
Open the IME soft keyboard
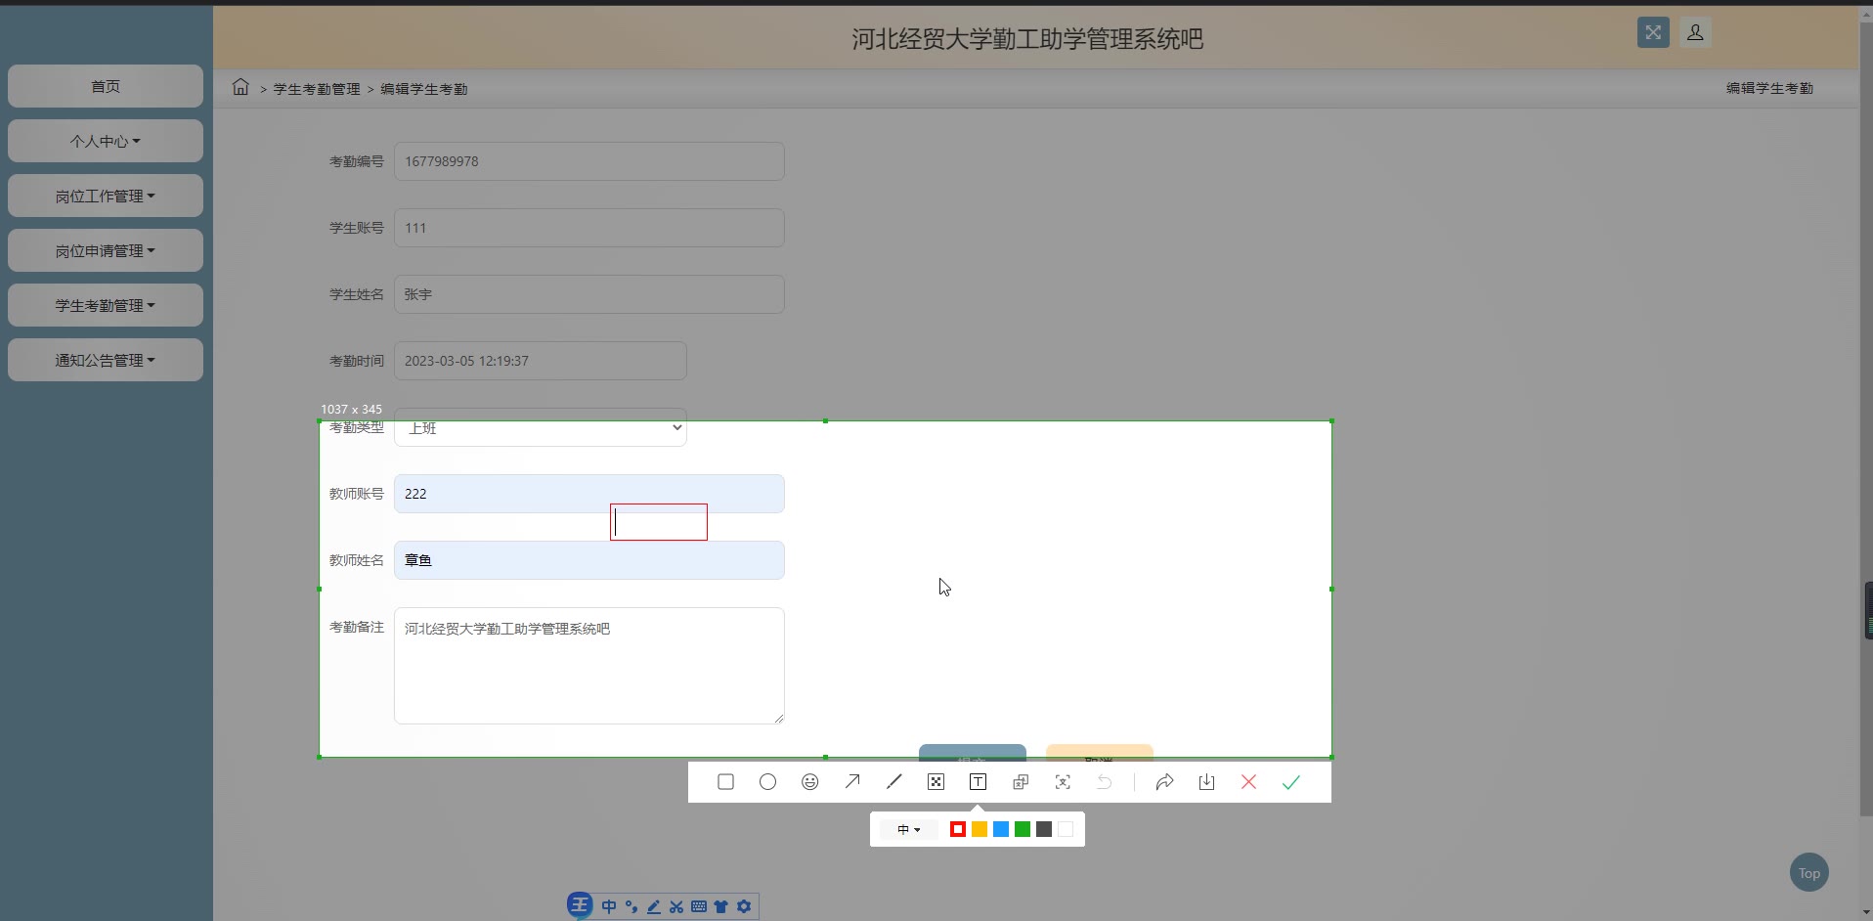click(x=699, y=907)
